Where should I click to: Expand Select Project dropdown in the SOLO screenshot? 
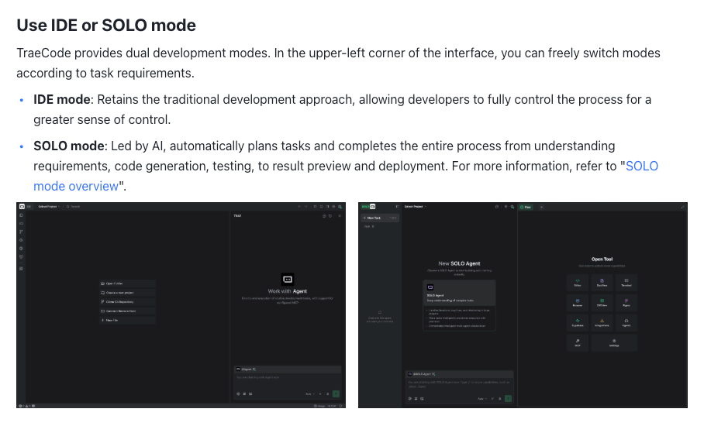pyautogui.click(x=416, y=207)
